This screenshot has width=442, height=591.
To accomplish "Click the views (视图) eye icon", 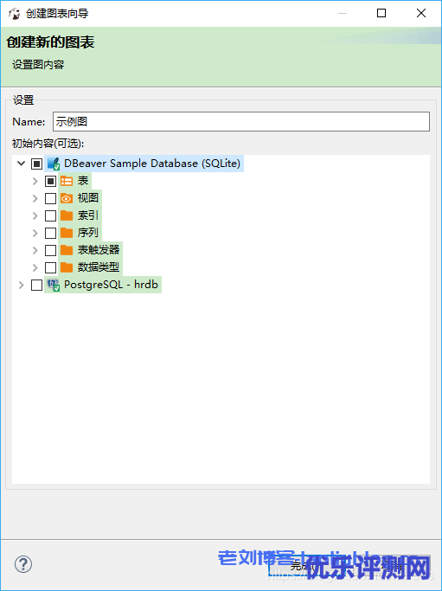I will point(67,199).
